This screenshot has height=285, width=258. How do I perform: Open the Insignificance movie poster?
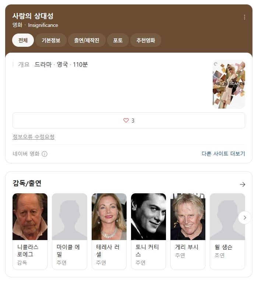[x=229, y=84]
